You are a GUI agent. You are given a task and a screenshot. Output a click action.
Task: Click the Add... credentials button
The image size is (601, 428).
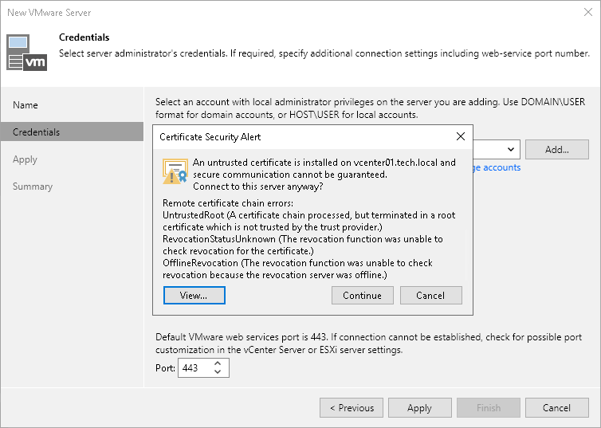coord(557,149)
